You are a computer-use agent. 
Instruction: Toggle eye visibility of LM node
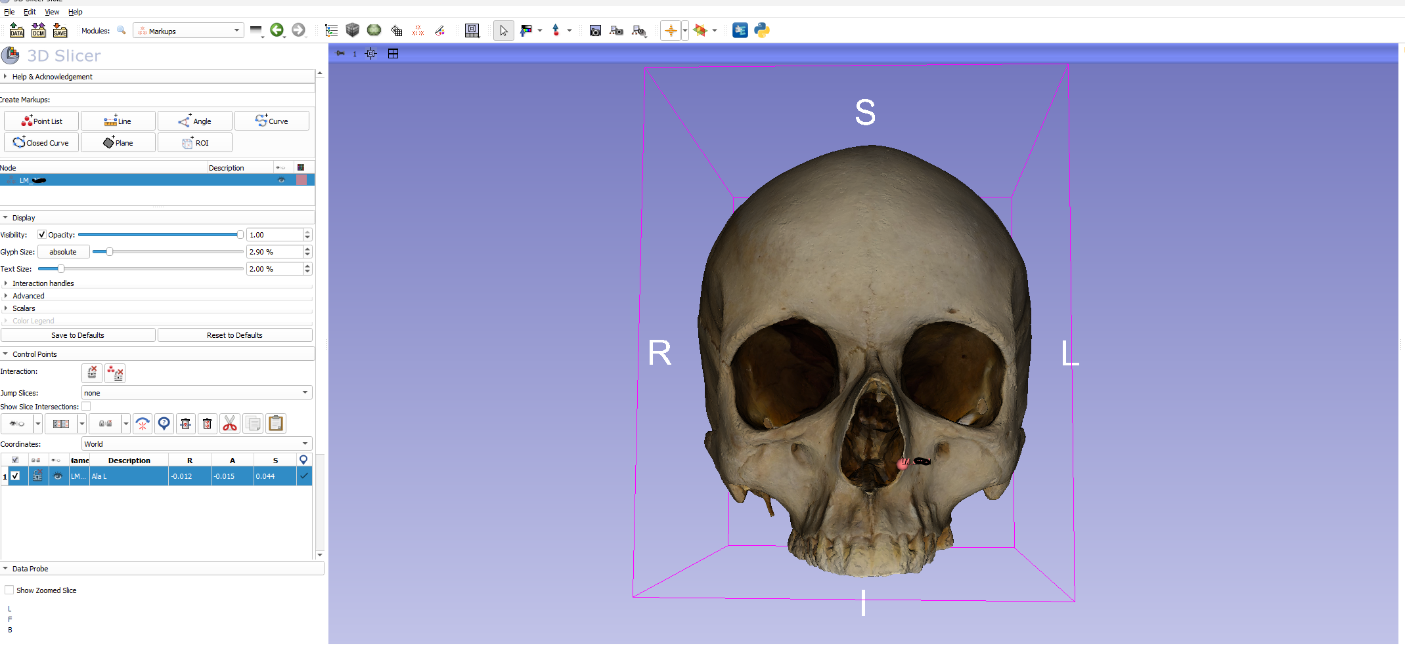(x=282, y=180)
